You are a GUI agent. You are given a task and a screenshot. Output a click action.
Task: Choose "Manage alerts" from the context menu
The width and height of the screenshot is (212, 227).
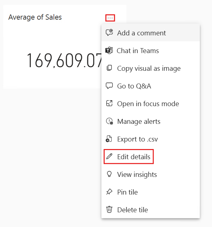(139, 121)
